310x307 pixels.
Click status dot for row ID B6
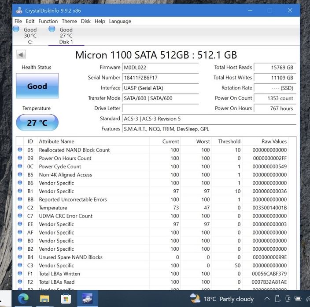[20, 183]
